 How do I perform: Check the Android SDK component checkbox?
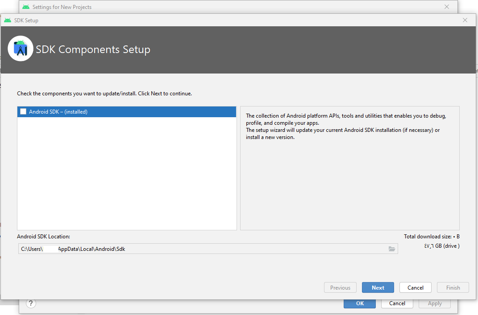[x=23, y=112]
